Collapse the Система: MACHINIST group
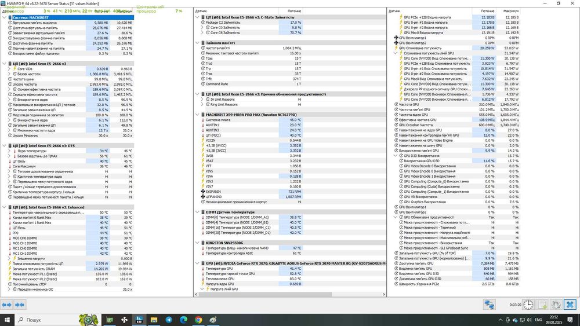This screenshot has height=326, width=580. [5, 17]
